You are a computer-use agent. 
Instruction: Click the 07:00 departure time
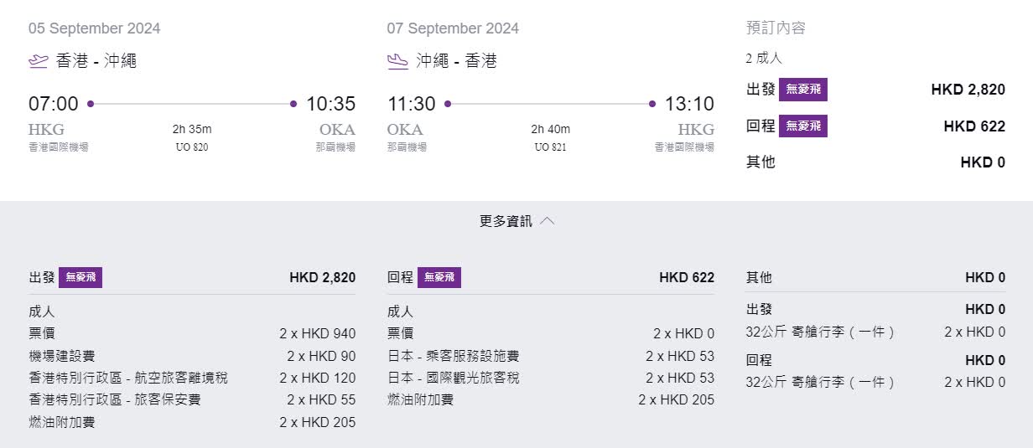[54, 104]
